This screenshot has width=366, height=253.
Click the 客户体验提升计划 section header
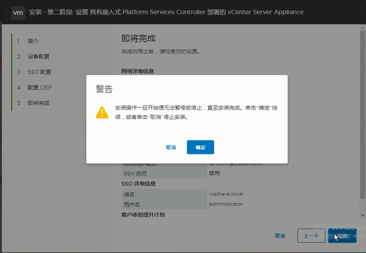point(143,215)
